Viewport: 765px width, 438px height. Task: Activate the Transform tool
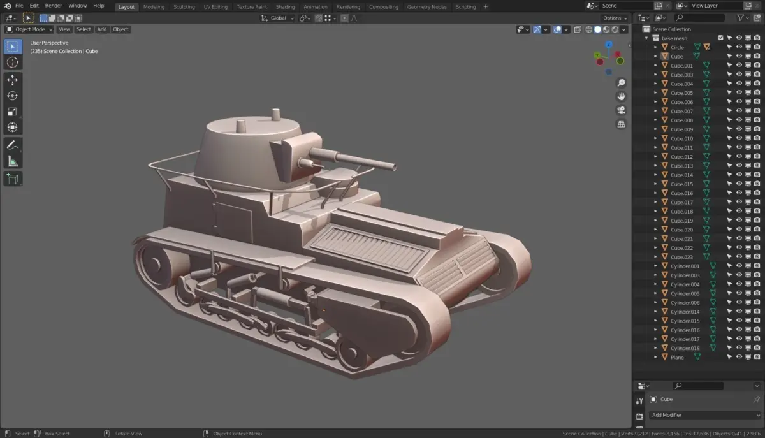click(x=12, y=128)
